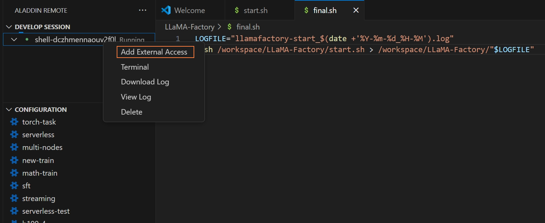Select Download Log from context menu
Screen dimensions: 545x223
point(145,82)
